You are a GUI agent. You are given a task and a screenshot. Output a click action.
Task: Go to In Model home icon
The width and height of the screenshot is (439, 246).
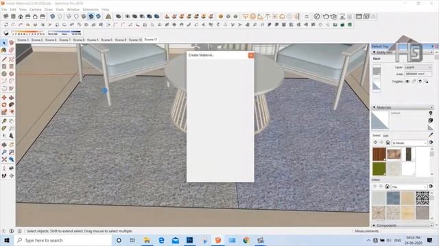pyautogui.click(x=388, y=143)
